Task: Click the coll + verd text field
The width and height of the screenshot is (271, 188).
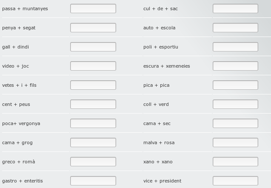Action: pos(235,104)
